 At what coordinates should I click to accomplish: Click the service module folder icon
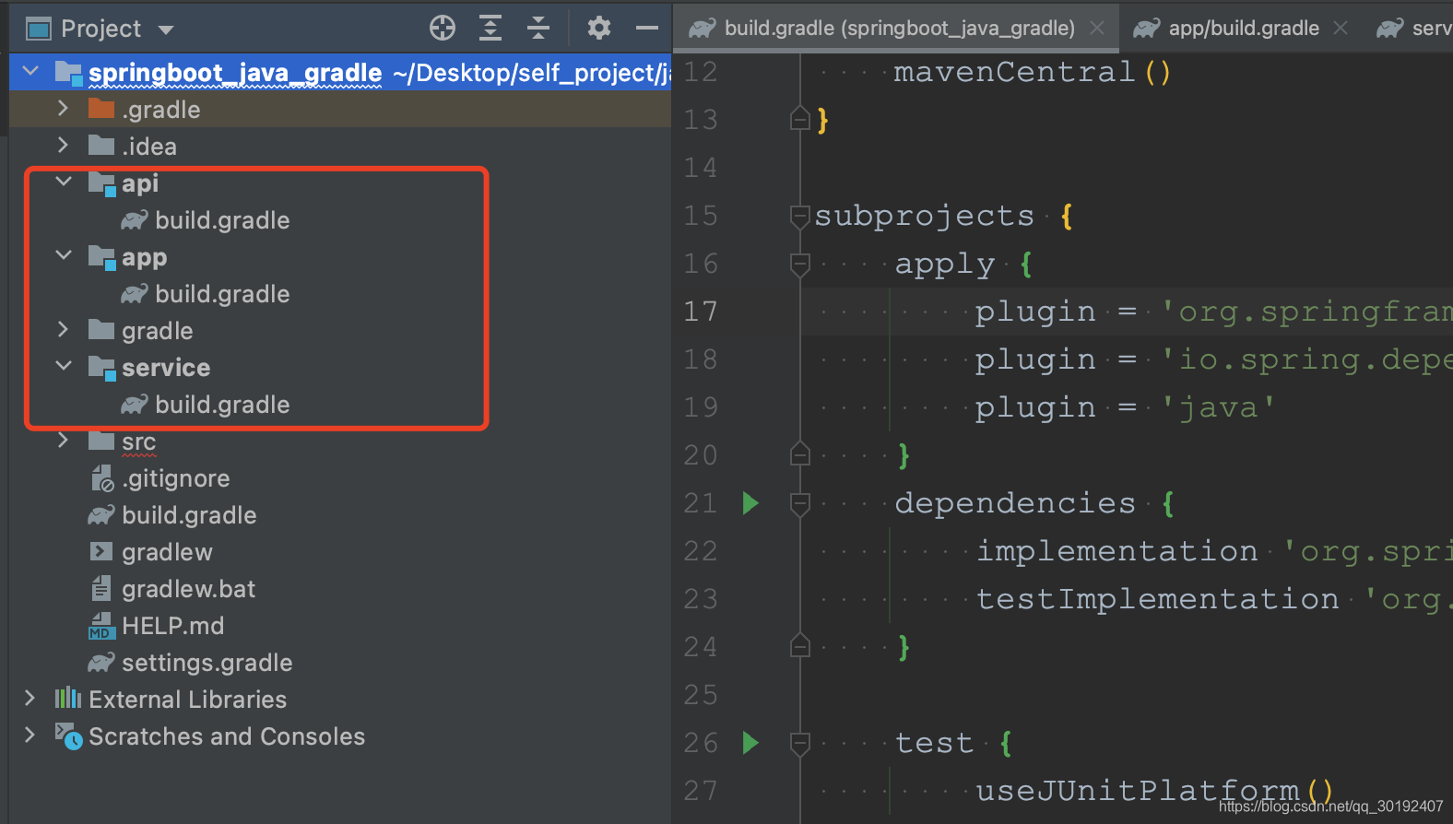point(101,368)
